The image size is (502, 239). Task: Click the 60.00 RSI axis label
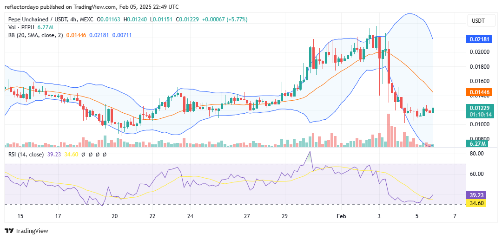pos(477,174)
